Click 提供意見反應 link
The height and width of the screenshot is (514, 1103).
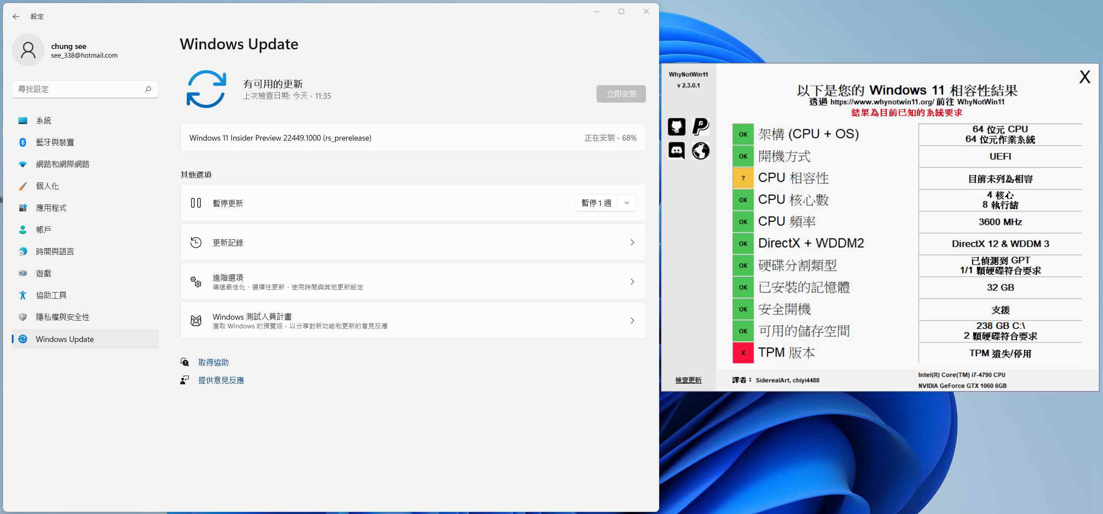tap(221, 380)
